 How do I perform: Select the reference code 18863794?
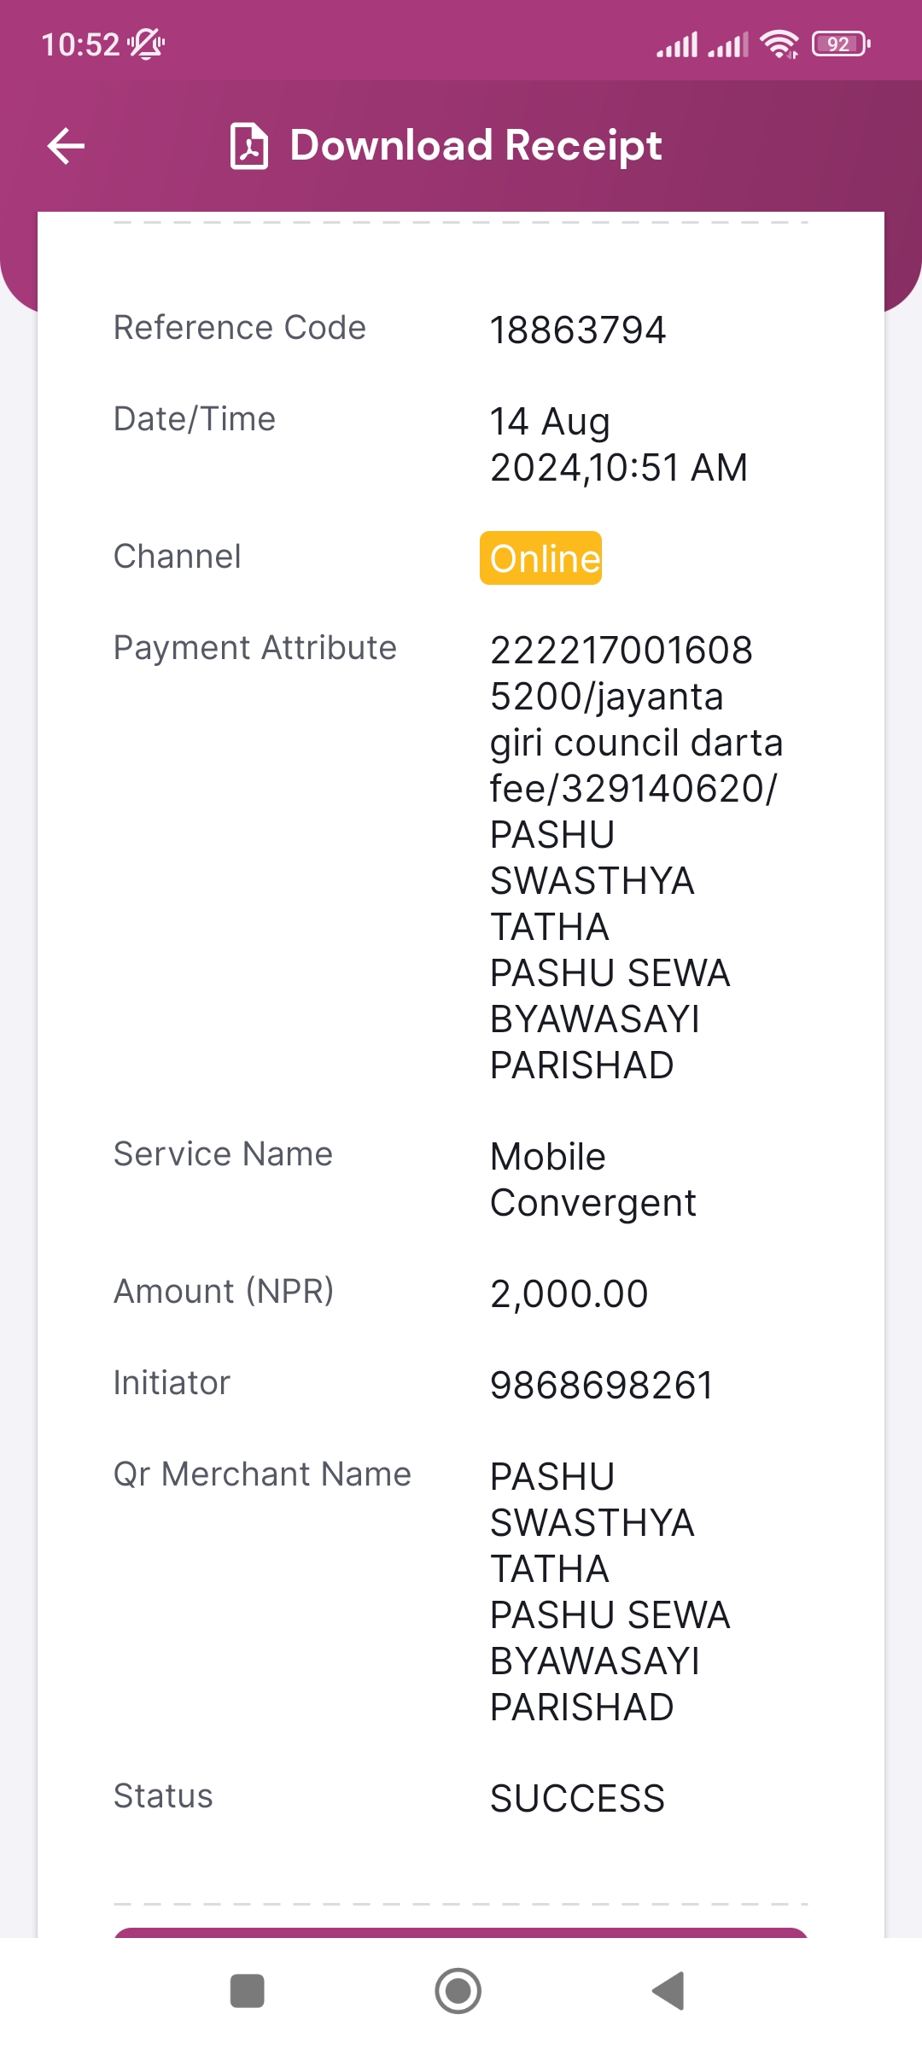[578, 330]
